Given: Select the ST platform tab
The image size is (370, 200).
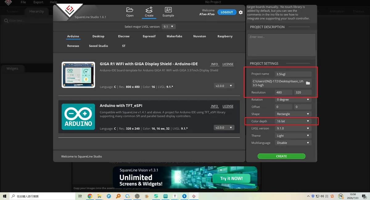Looking at the screenshot, I should pyautogui.click(x=124, y=46).
